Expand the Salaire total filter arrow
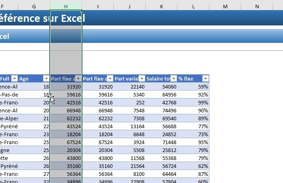Screen dimensions: 283x183 (174, 79)
